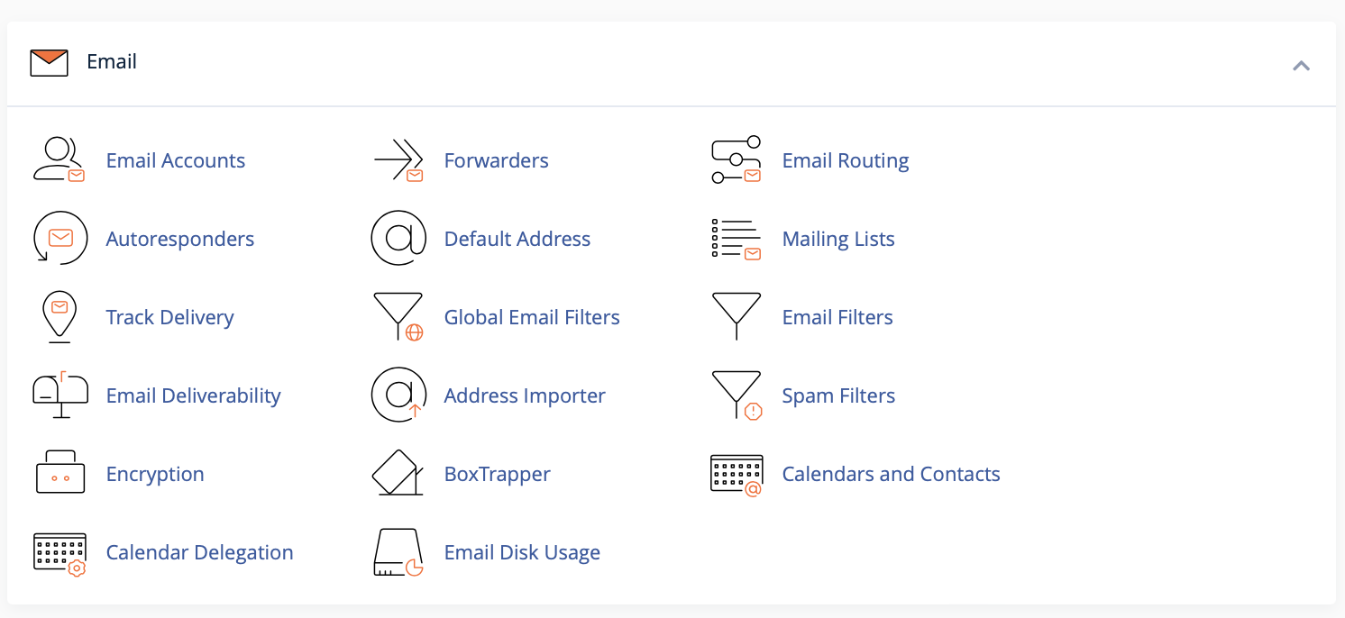Click the Spam Filters funnel icon

click(x=737, y=395)
